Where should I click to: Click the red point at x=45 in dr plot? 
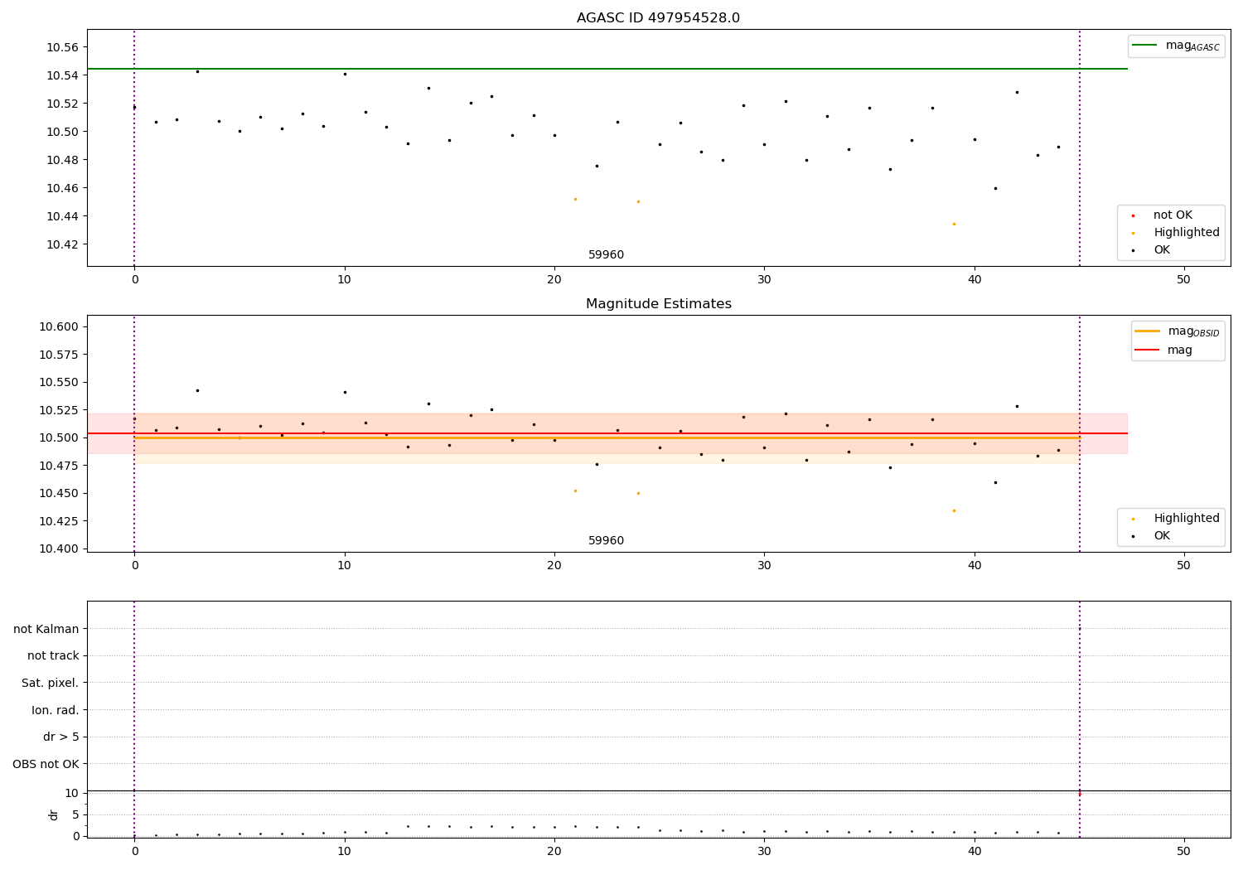coord(1079,794)
